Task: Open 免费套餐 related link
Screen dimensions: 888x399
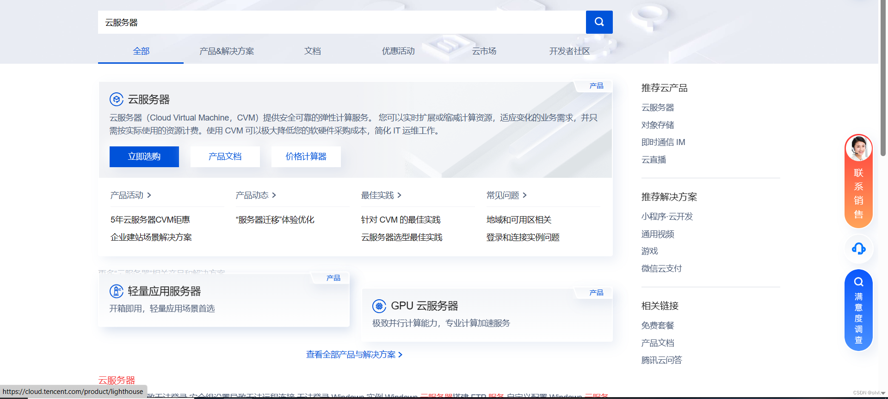Action: (658, 326)
